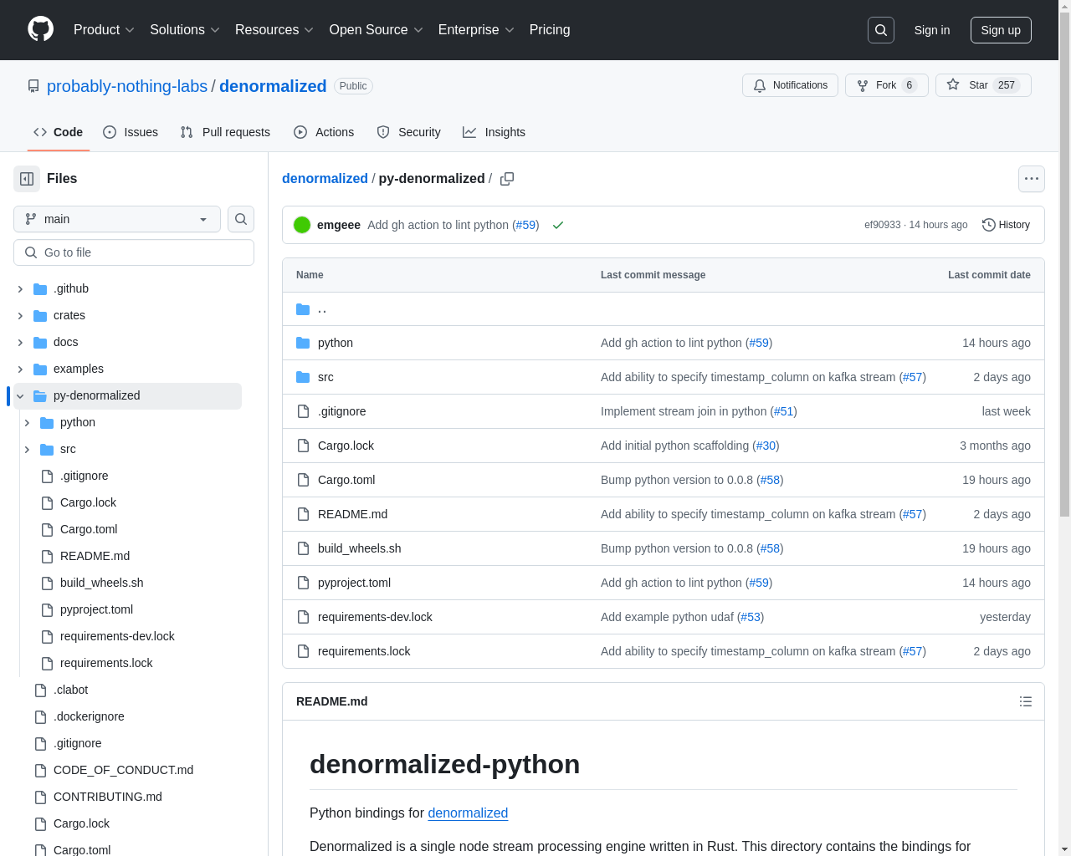
Task: Switch to the Insights tab
Action: coord(494,132)
